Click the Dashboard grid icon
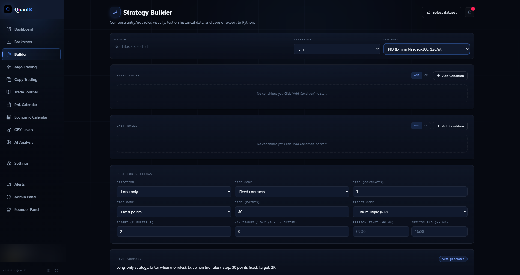The image size is (520, 275). tap(9, 29)
